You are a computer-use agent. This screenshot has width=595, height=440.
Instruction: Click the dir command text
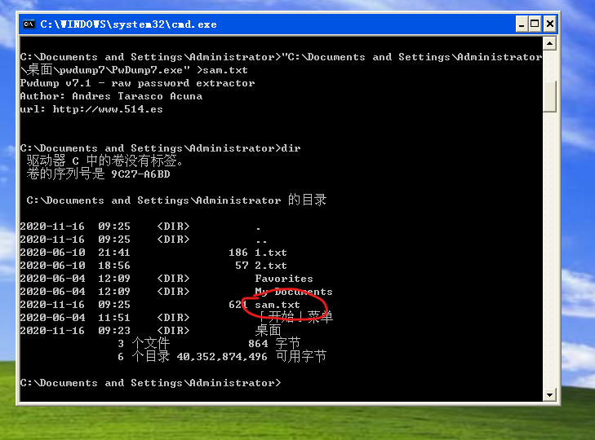coord(291,148)
